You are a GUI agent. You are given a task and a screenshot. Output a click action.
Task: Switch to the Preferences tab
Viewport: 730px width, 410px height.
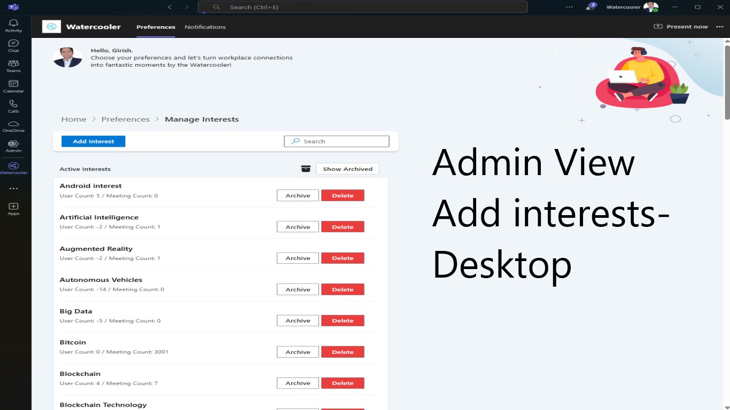[x=156, y=27]
